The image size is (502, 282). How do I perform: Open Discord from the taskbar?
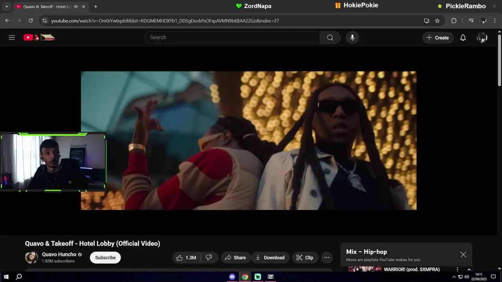(232, 277)
